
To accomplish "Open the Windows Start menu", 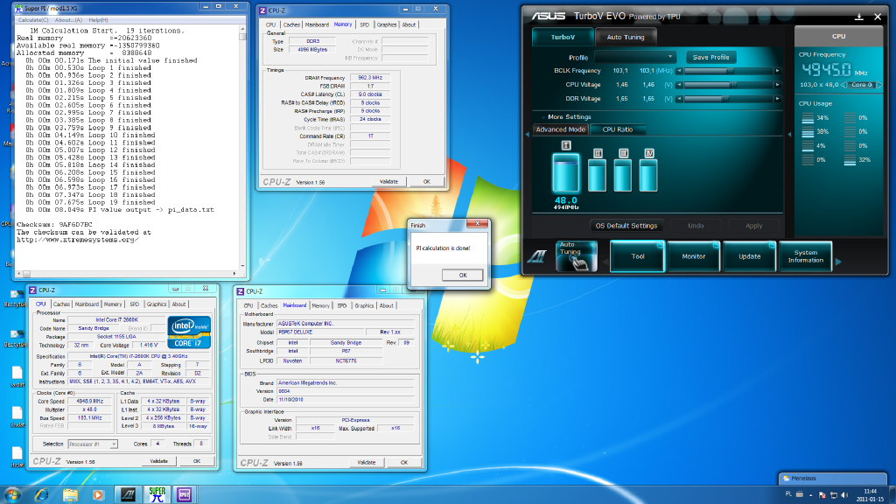I will click(x=12, y=494).
